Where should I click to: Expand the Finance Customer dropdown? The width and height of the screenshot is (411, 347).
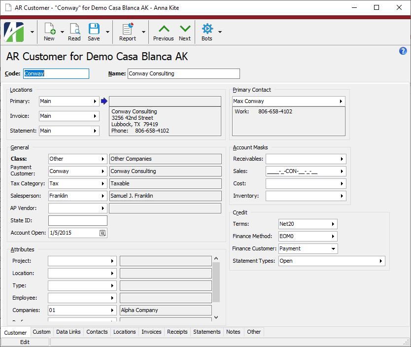pyautogui.click(x=334, y=249)
